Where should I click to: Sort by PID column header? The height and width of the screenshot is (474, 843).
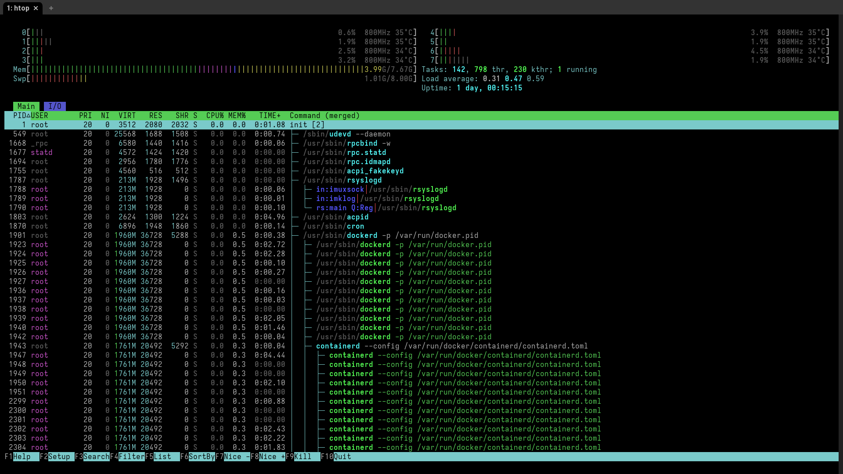click(20, 115)
